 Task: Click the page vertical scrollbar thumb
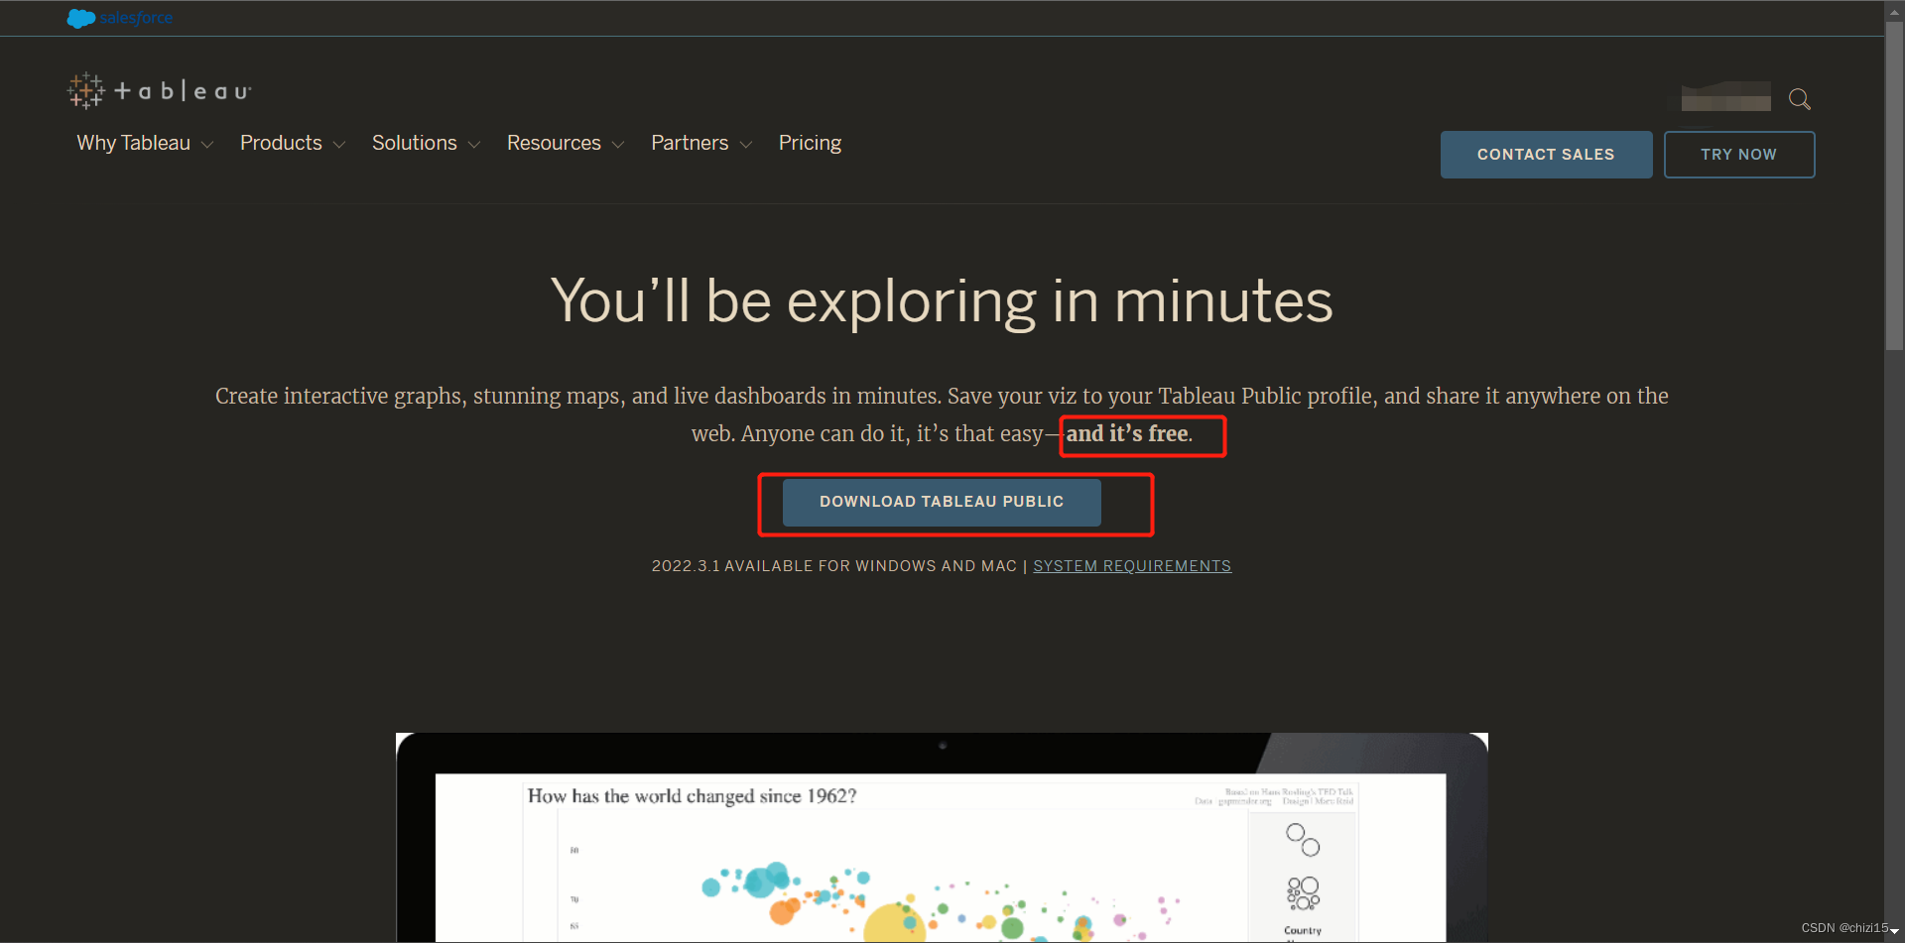[1894, 183]
